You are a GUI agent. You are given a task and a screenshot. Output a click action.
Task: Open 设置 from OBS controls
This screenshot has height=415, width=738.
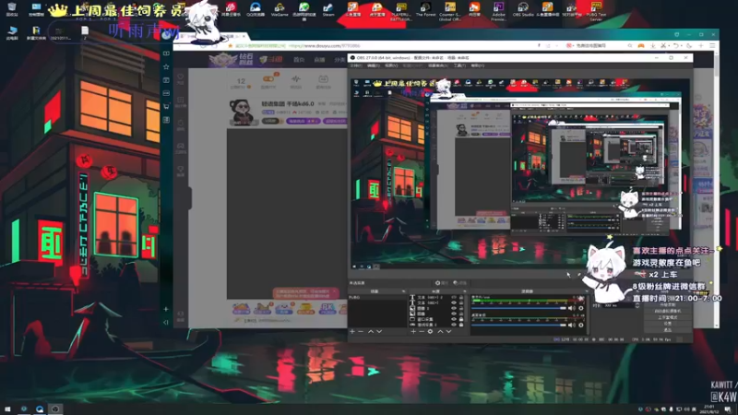click(x=668, y=324)
